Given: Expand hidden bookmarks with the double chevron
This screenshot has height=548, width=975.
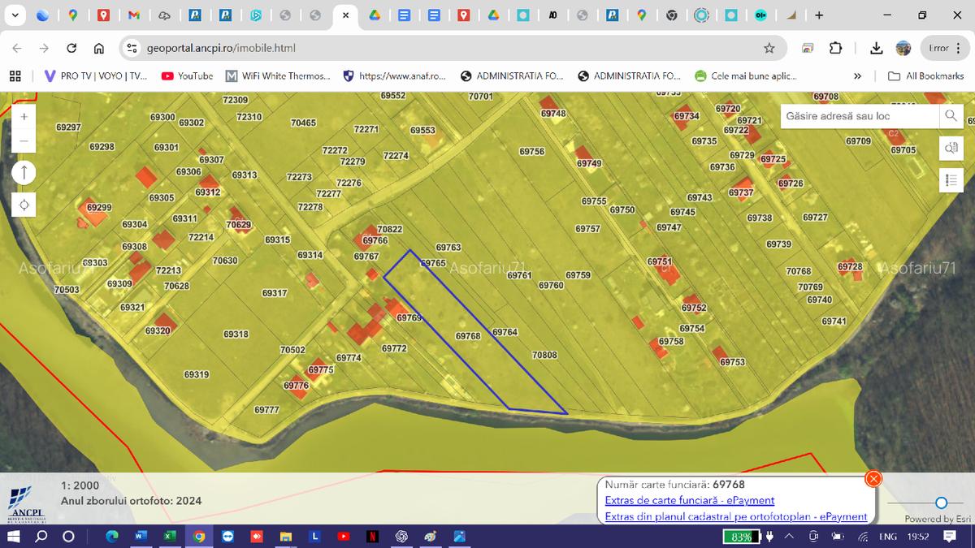Looking at the screenshot, I should coord(857,76).
